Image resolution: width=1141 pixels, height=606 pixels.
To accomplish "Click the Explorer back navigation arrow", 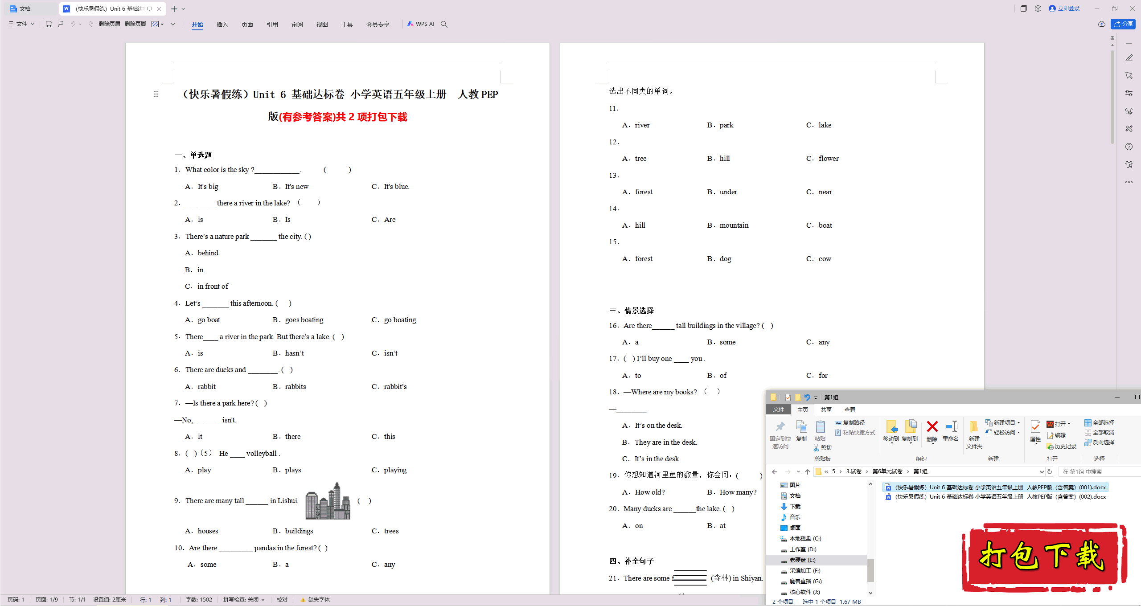I will pos(775,472).
